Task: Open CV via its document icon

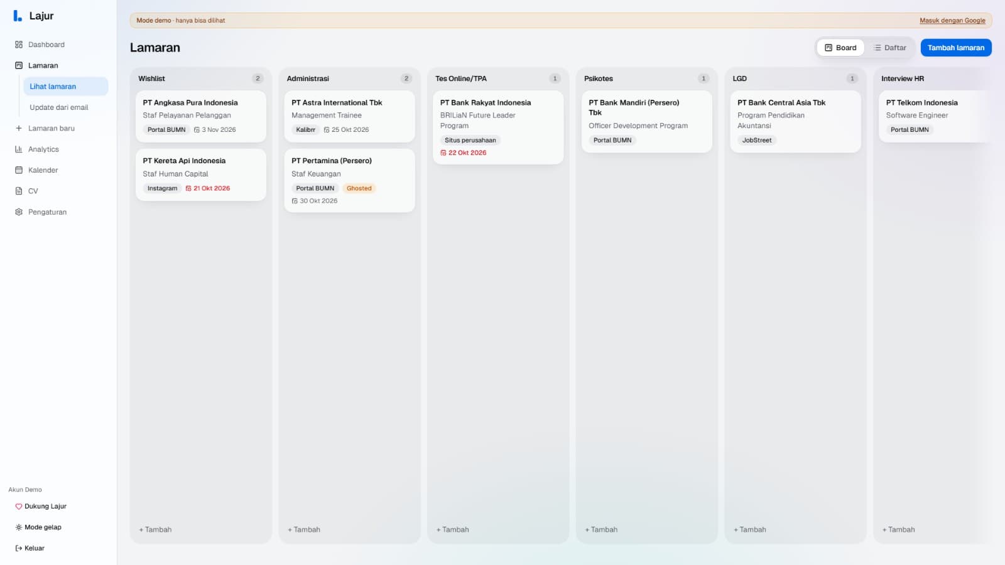Action: 19,191
